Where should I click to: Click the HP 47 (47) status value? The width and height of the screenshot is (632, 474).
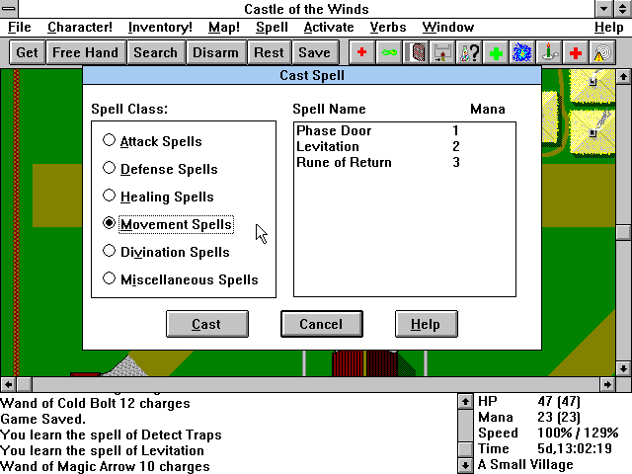point(559,401)
